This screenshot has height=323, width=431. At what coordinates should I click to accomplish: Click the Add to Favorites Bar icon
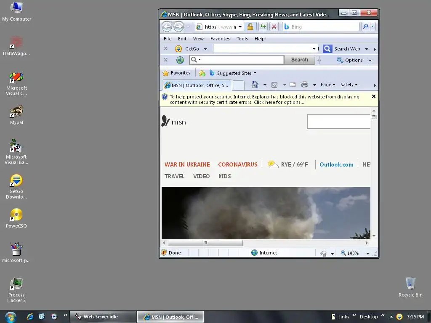202,73
